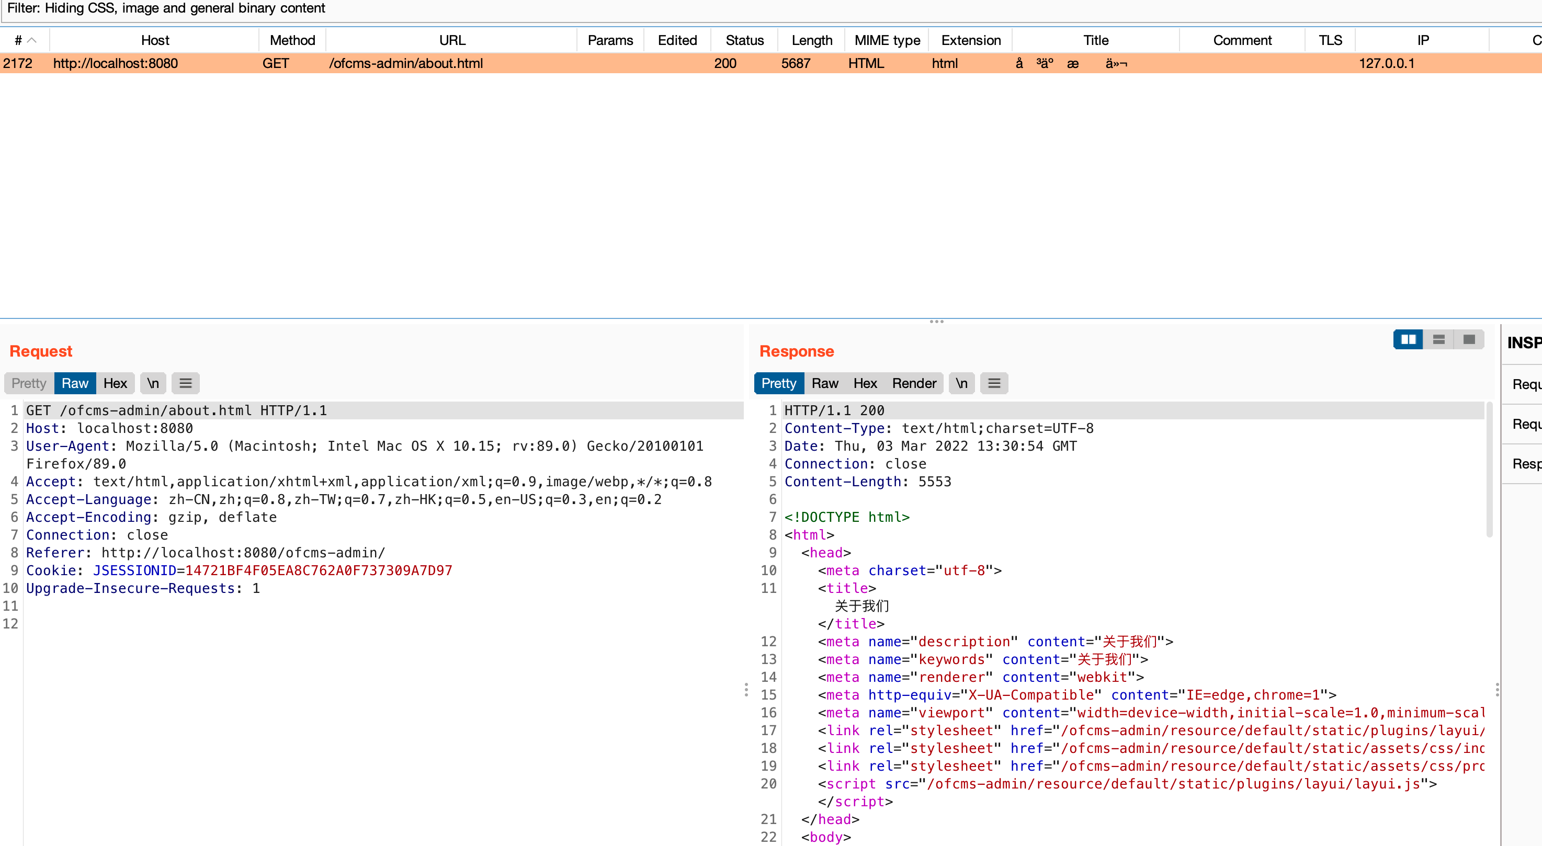Switch to combined tabbed layout
The height and width of the screenshot is (846, 1542).
[1468, 340]
